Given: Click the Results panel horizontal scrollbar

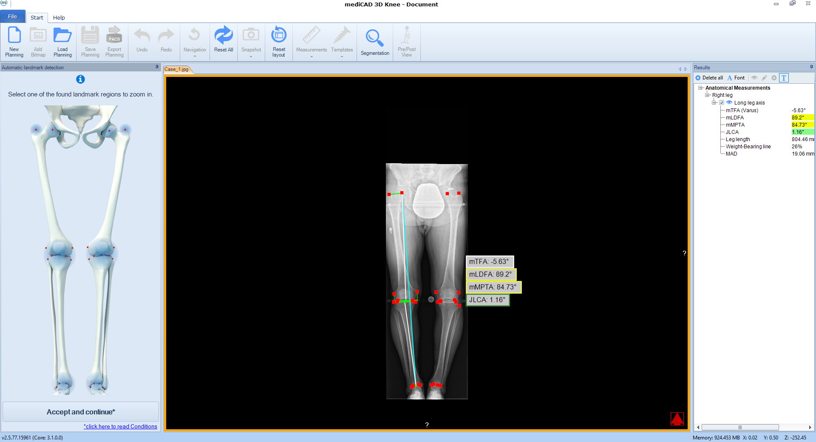Looking at the screenshot, I should point(740,428).
